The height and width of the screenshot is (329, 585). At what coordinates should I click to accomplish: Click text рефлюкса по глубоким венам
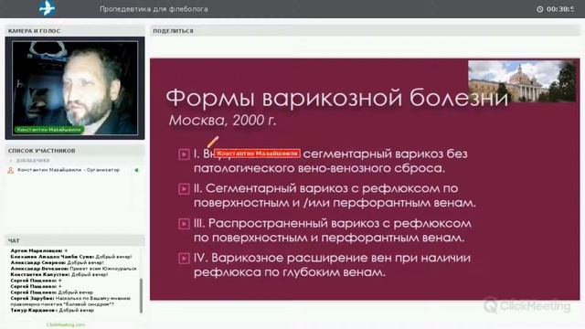coord(289,272)
